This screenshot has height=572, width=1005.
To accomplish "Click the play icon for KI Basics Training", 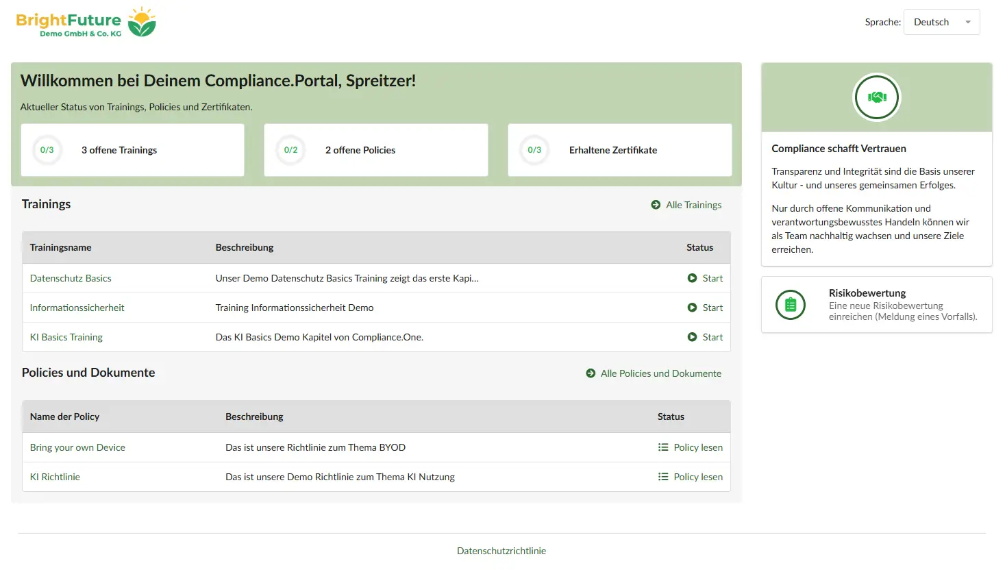I will [x=692, y=337].
